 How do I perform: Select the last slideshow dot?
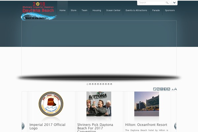tap(111, 84)
